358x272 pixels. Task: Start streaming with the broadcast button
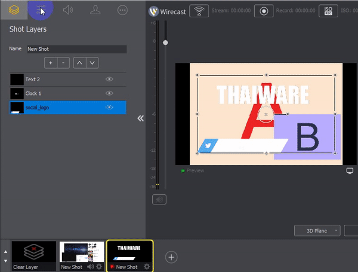[x=199, y=11]
